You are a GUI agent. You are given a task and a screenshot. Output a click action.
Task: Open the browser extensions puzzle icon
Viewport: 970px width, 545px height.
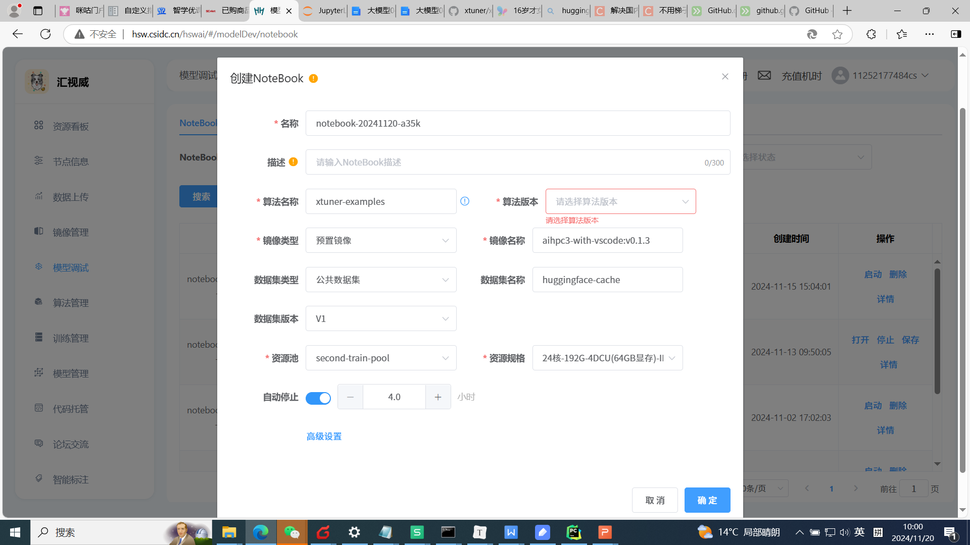point(871,34)
